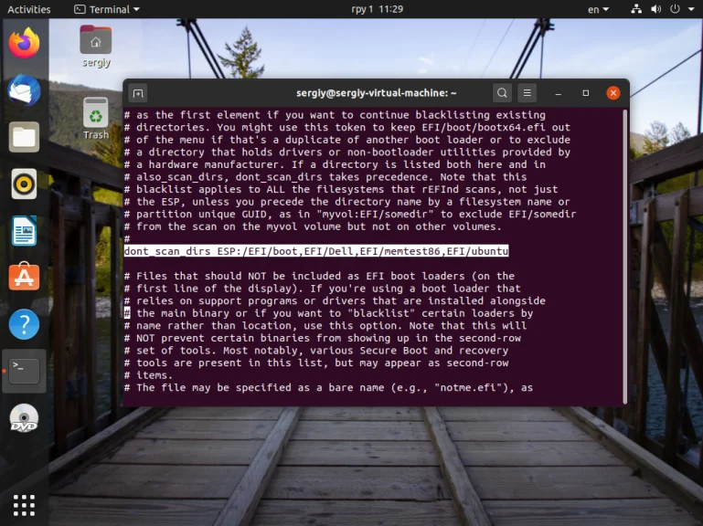Image resolution: width=703 pixels, height=526 pixels.
Task: Open Activities overview
Action: [29, 9]
